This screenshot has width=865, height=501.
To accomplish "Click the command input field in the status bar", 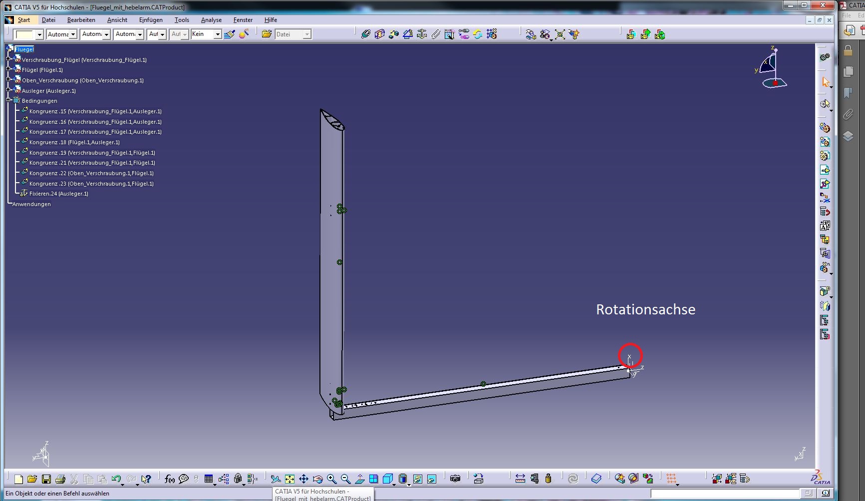I will (725, 494).
